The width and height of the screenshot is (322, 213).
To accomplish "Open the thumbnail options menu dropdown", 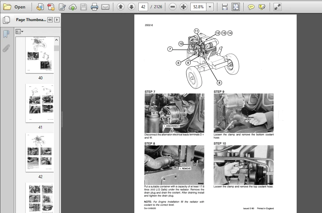I will [x=19, y=32].
